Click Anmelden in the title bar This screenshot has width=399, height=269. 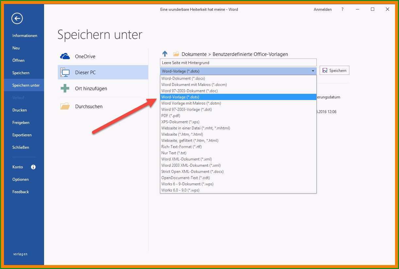coord(323,9)
